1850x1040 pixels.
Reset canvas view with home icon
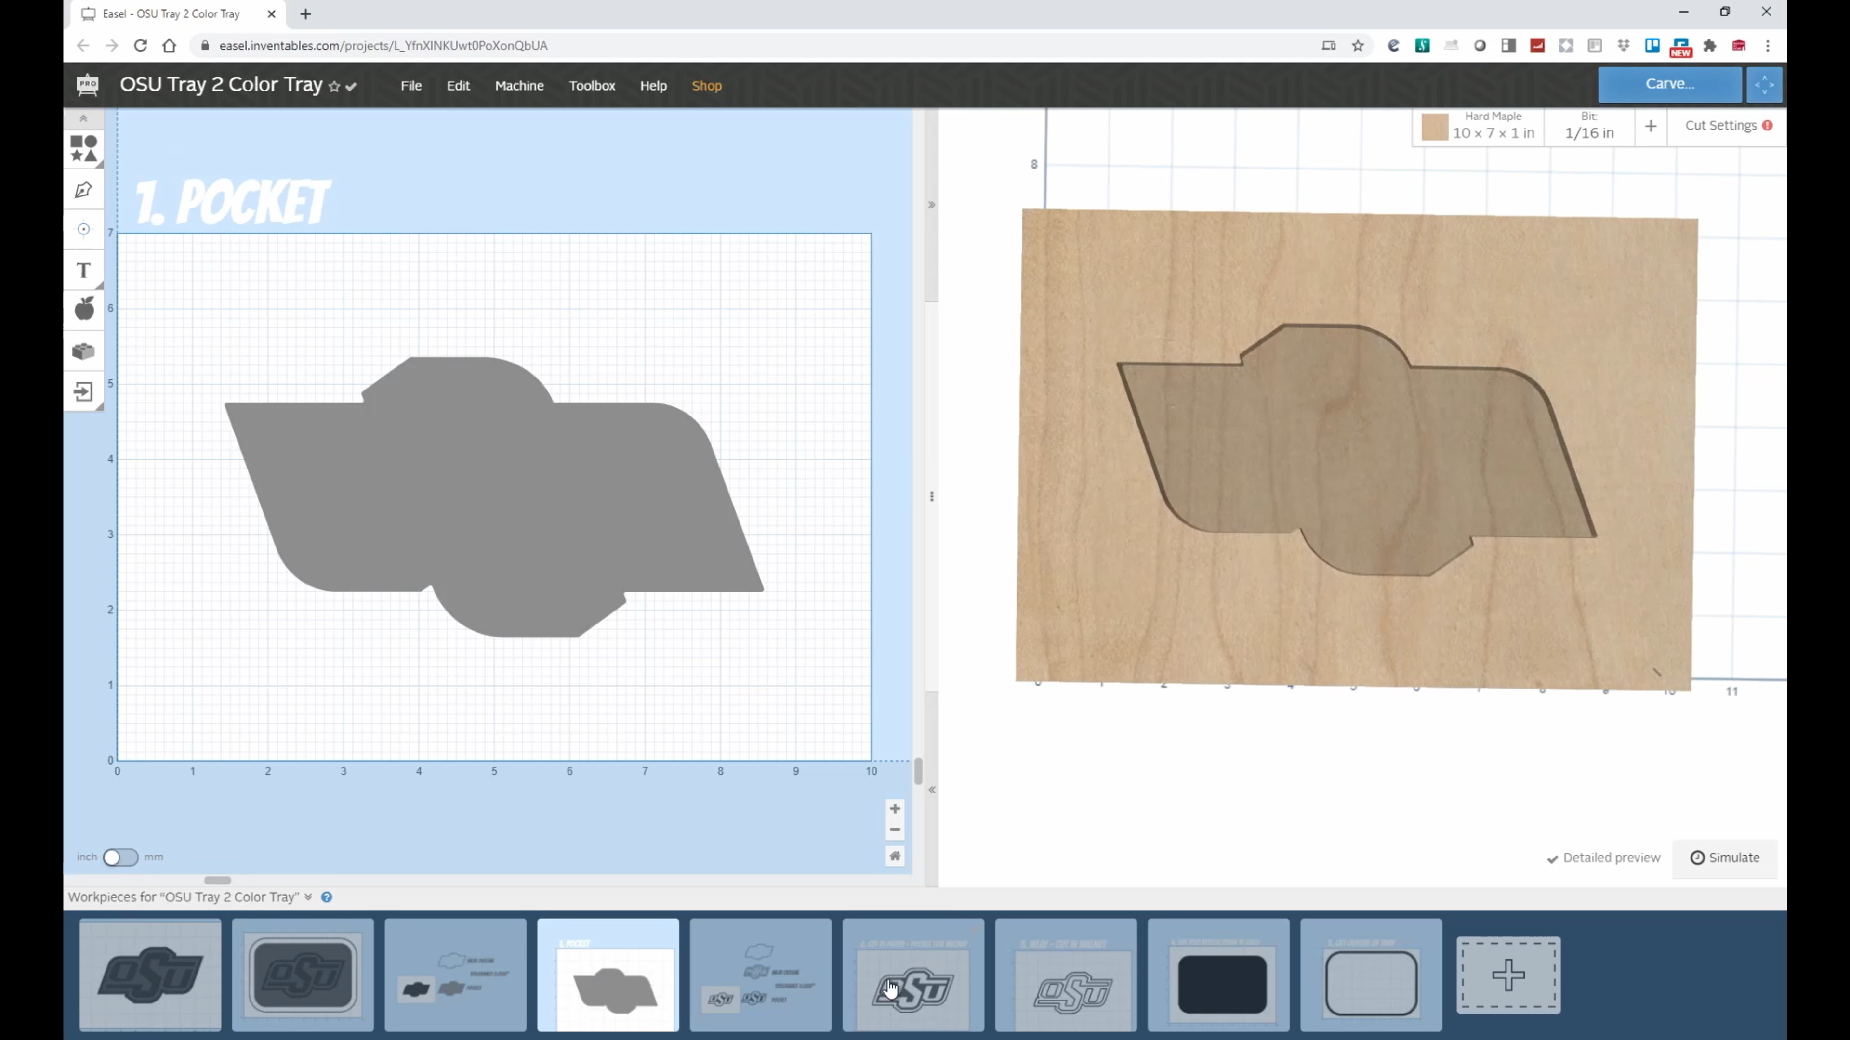pyautogui.click(x=894, y=856)
